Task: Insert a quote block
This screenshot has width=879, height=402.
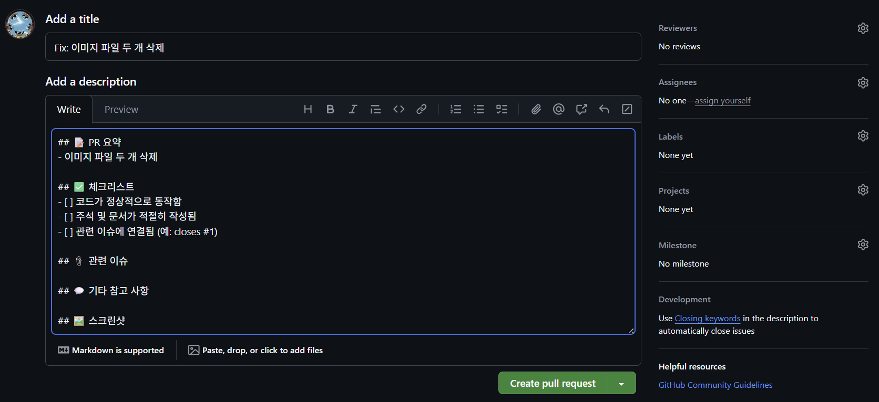Action: (x=375, y=109)
